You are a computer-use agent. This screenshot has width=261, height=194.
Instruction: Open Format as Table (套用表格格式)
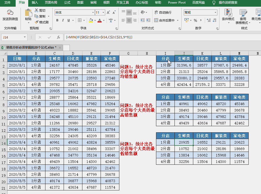243,17
